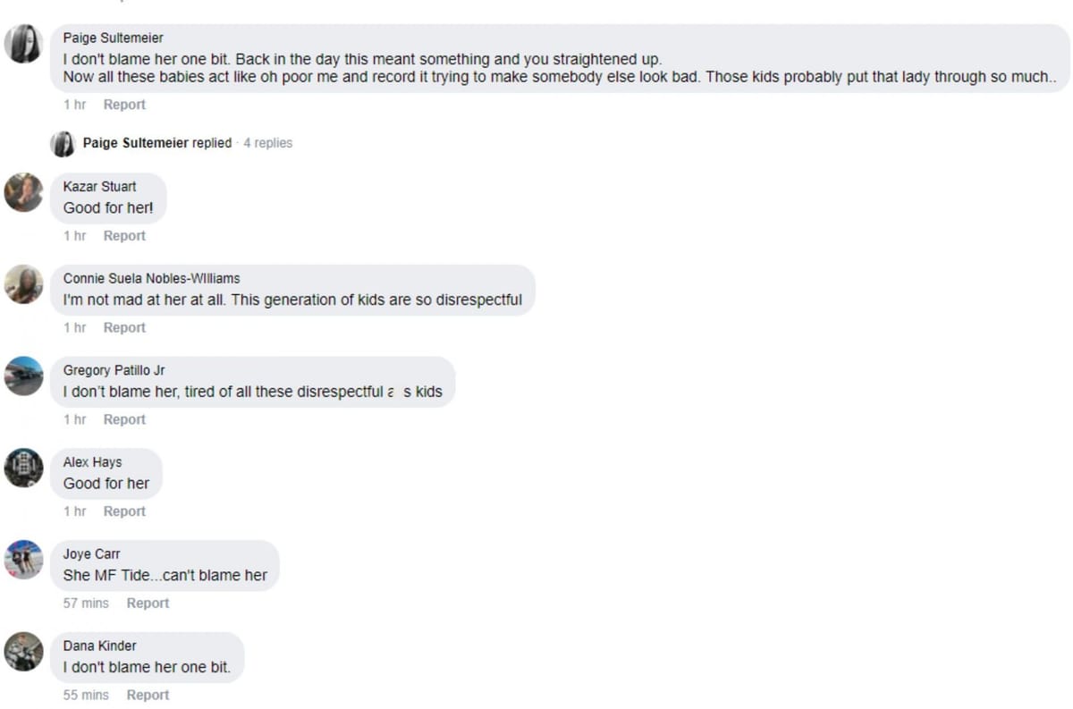Report Alex Hays' comment
This screenshot has width=1073, height=709.
click(x=124, y=511)
